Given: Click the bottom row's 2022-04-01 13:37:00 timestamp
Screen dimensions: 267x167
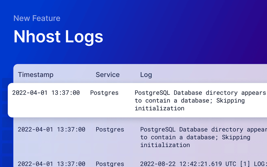Looking at the screenshot, I should (51, 164).
